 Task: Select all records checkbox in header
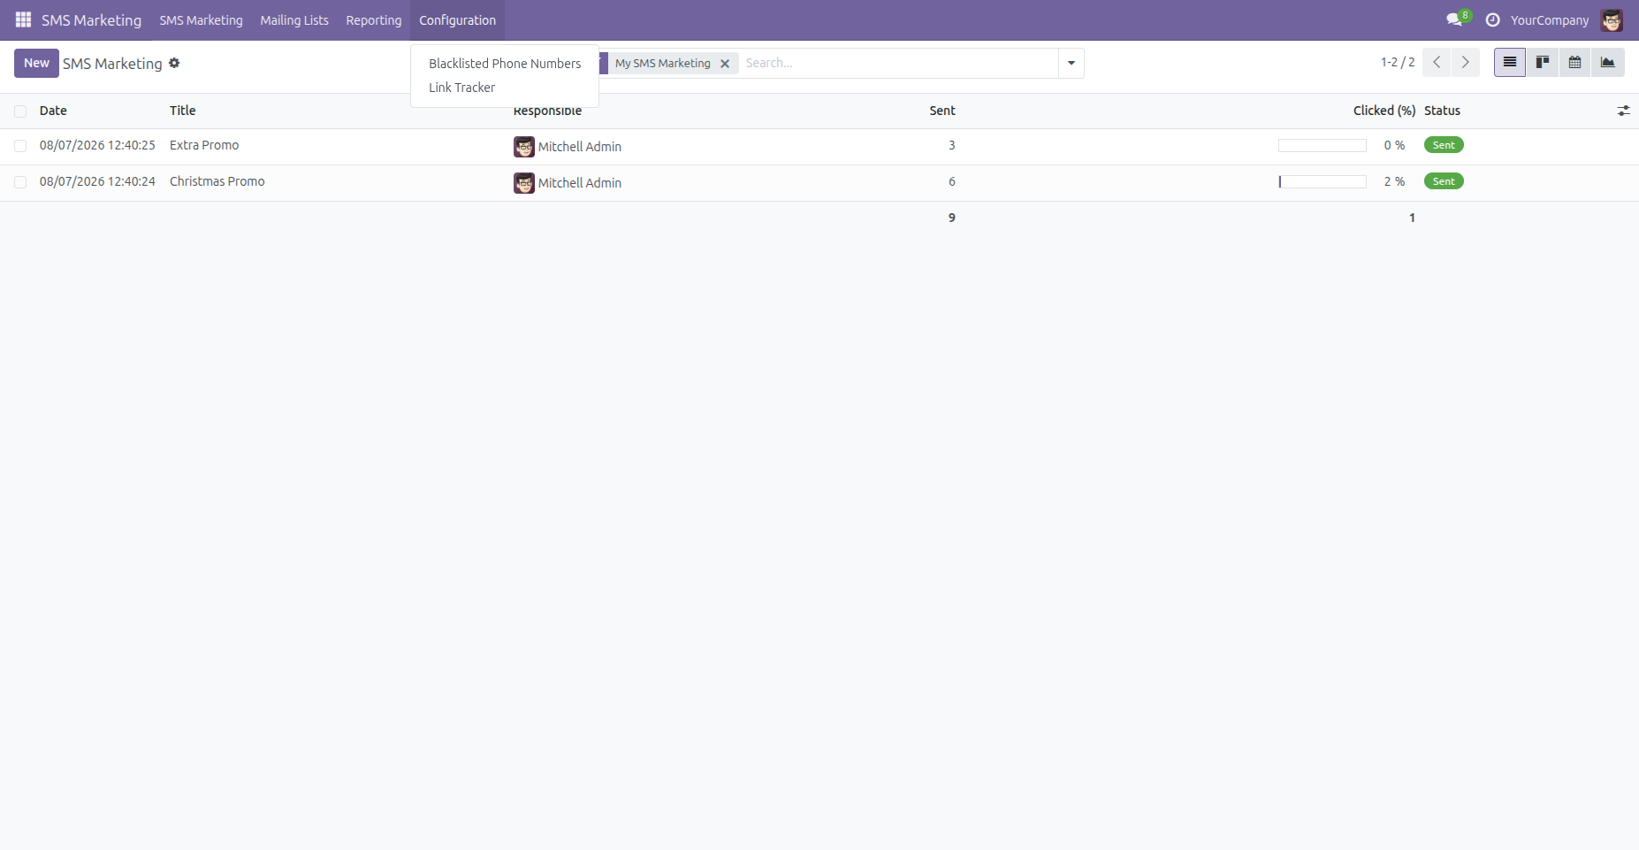(20, 111)
